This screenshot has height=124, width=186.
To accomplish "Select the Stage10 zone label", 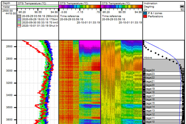I will click(x=149, y=122).
